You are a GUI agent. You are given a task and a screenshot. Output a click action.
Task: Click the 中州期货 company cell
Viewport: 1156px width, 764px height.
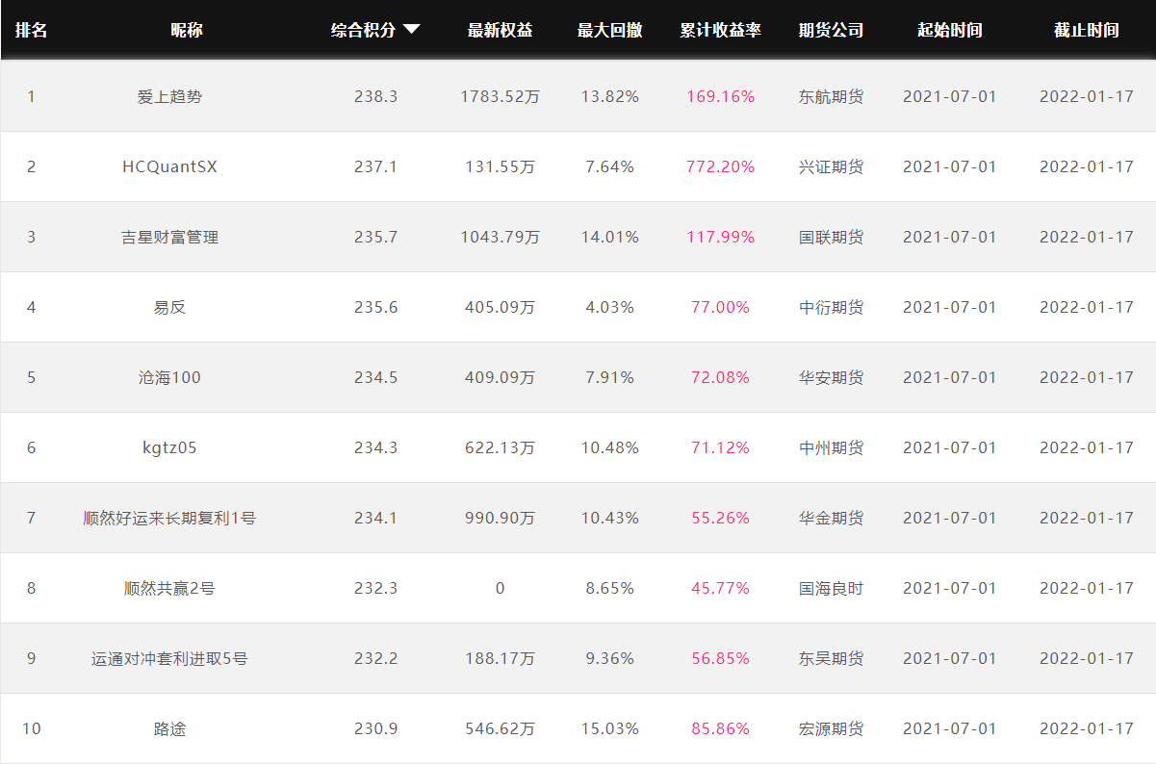click(831, 447)
